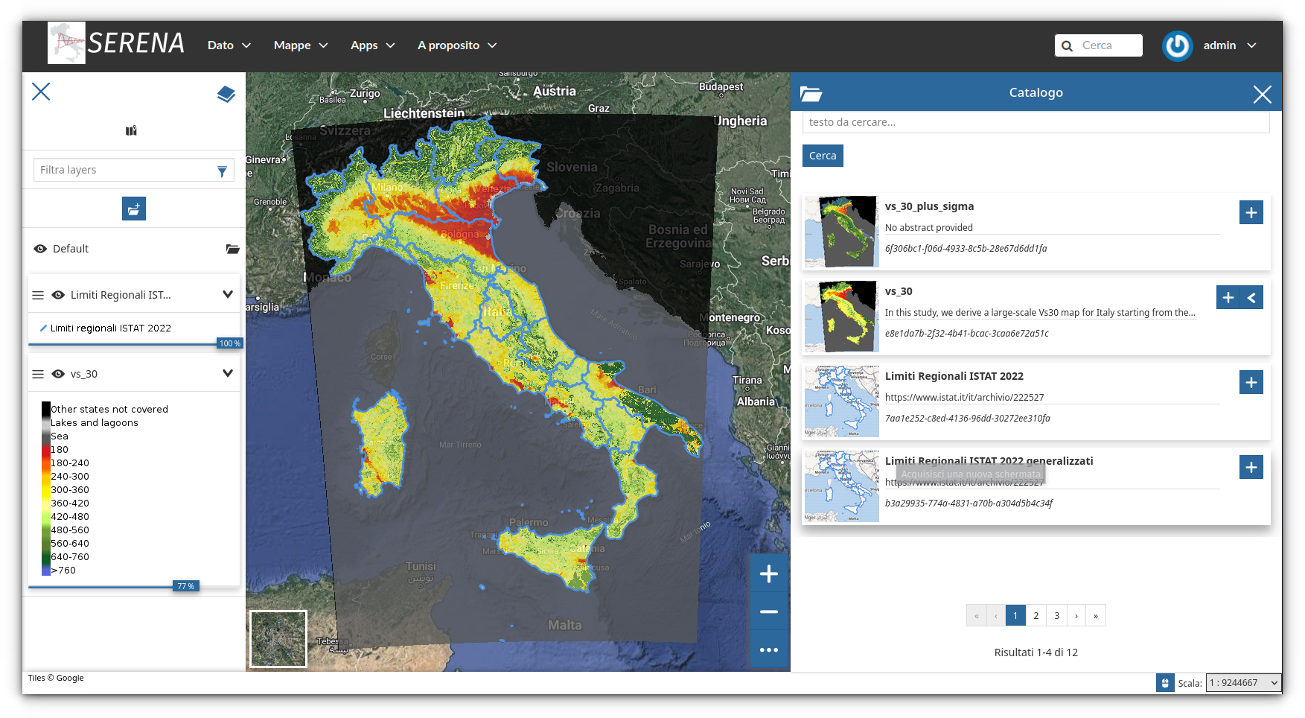Click the vs_30 opacity slider at 77%
Screen dimensions: 1305x718
[186, 586]
